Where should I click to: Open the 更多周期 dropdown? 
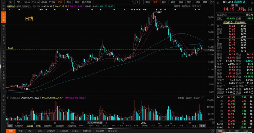(x=87, y=2)
